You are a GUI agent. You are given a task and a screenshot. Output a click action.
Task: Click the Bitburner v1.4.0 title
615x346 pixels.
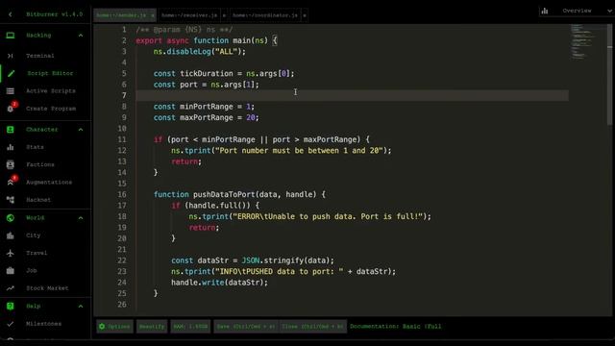point(55,14)
